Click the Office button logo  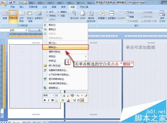click(x=4, y=4)
